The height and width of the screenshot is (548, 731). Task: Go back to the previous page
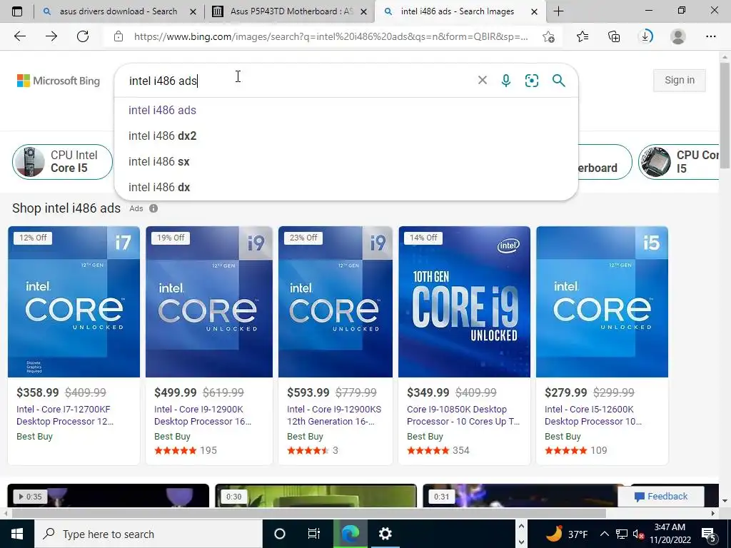(x=19, y=36)
